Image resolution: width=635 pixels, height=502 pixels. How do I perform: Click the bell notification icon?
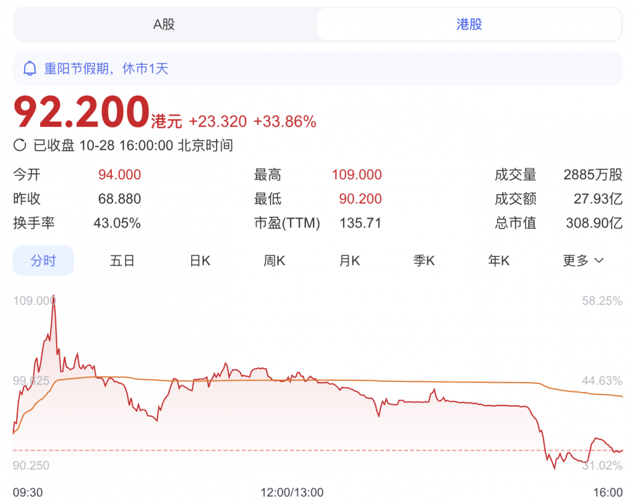point(29,69)
